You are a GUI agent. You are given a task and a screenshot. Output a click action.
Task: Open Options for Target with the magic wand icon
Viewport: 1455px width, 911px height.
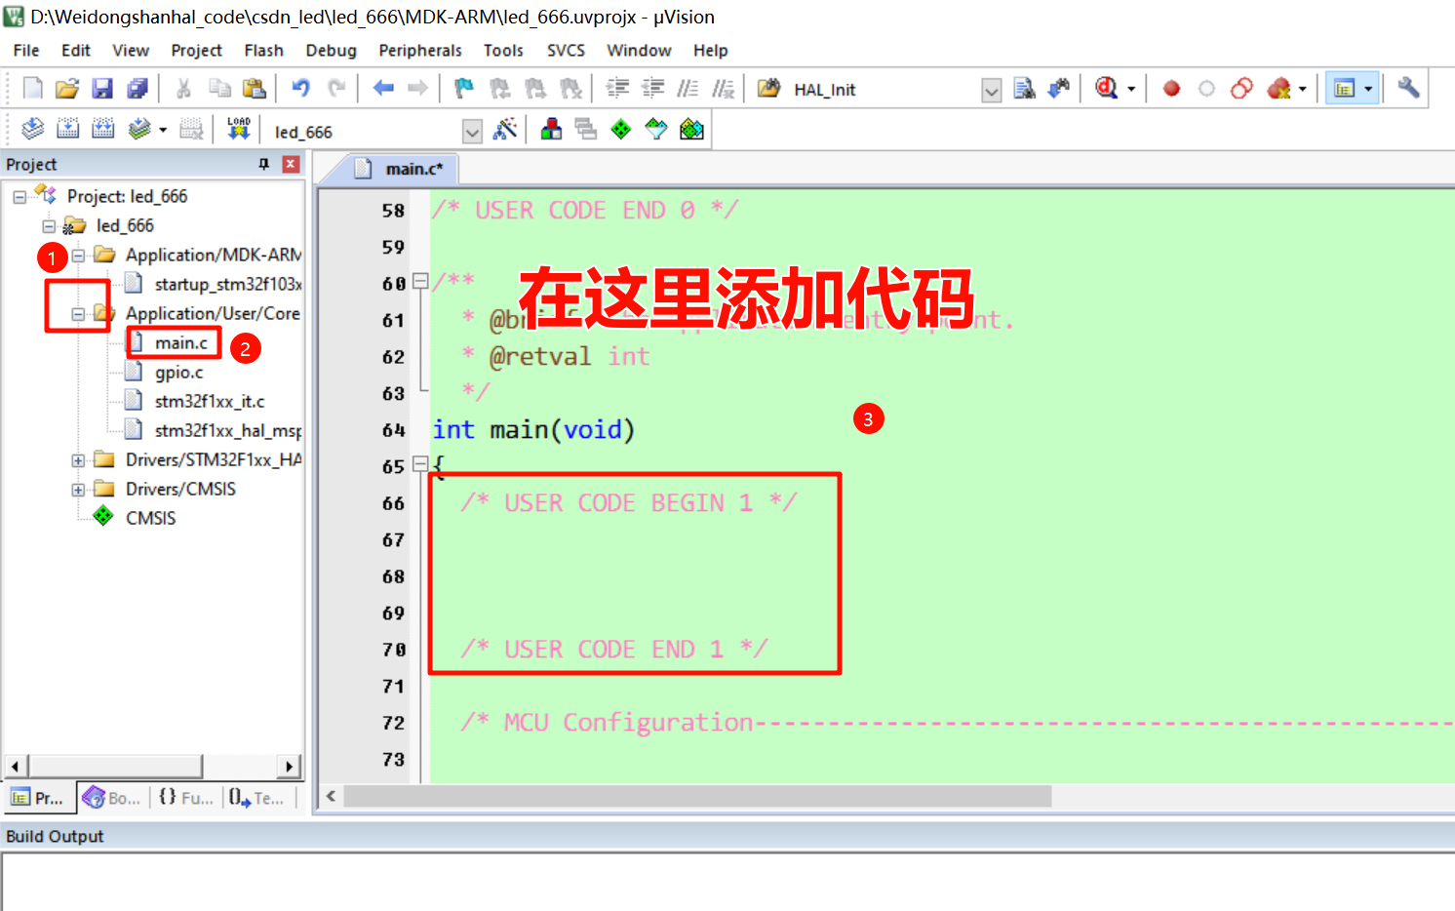(505, 129)
